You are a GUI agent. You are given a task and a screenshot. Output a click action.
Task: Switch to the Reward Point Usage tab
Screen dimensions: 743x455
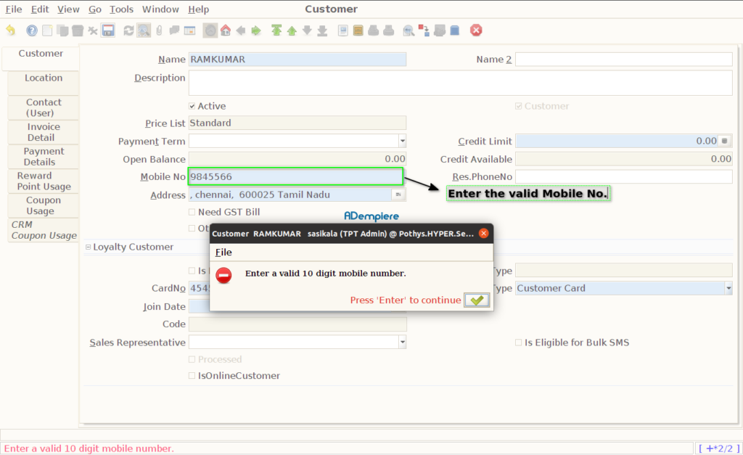coord(43,181)
